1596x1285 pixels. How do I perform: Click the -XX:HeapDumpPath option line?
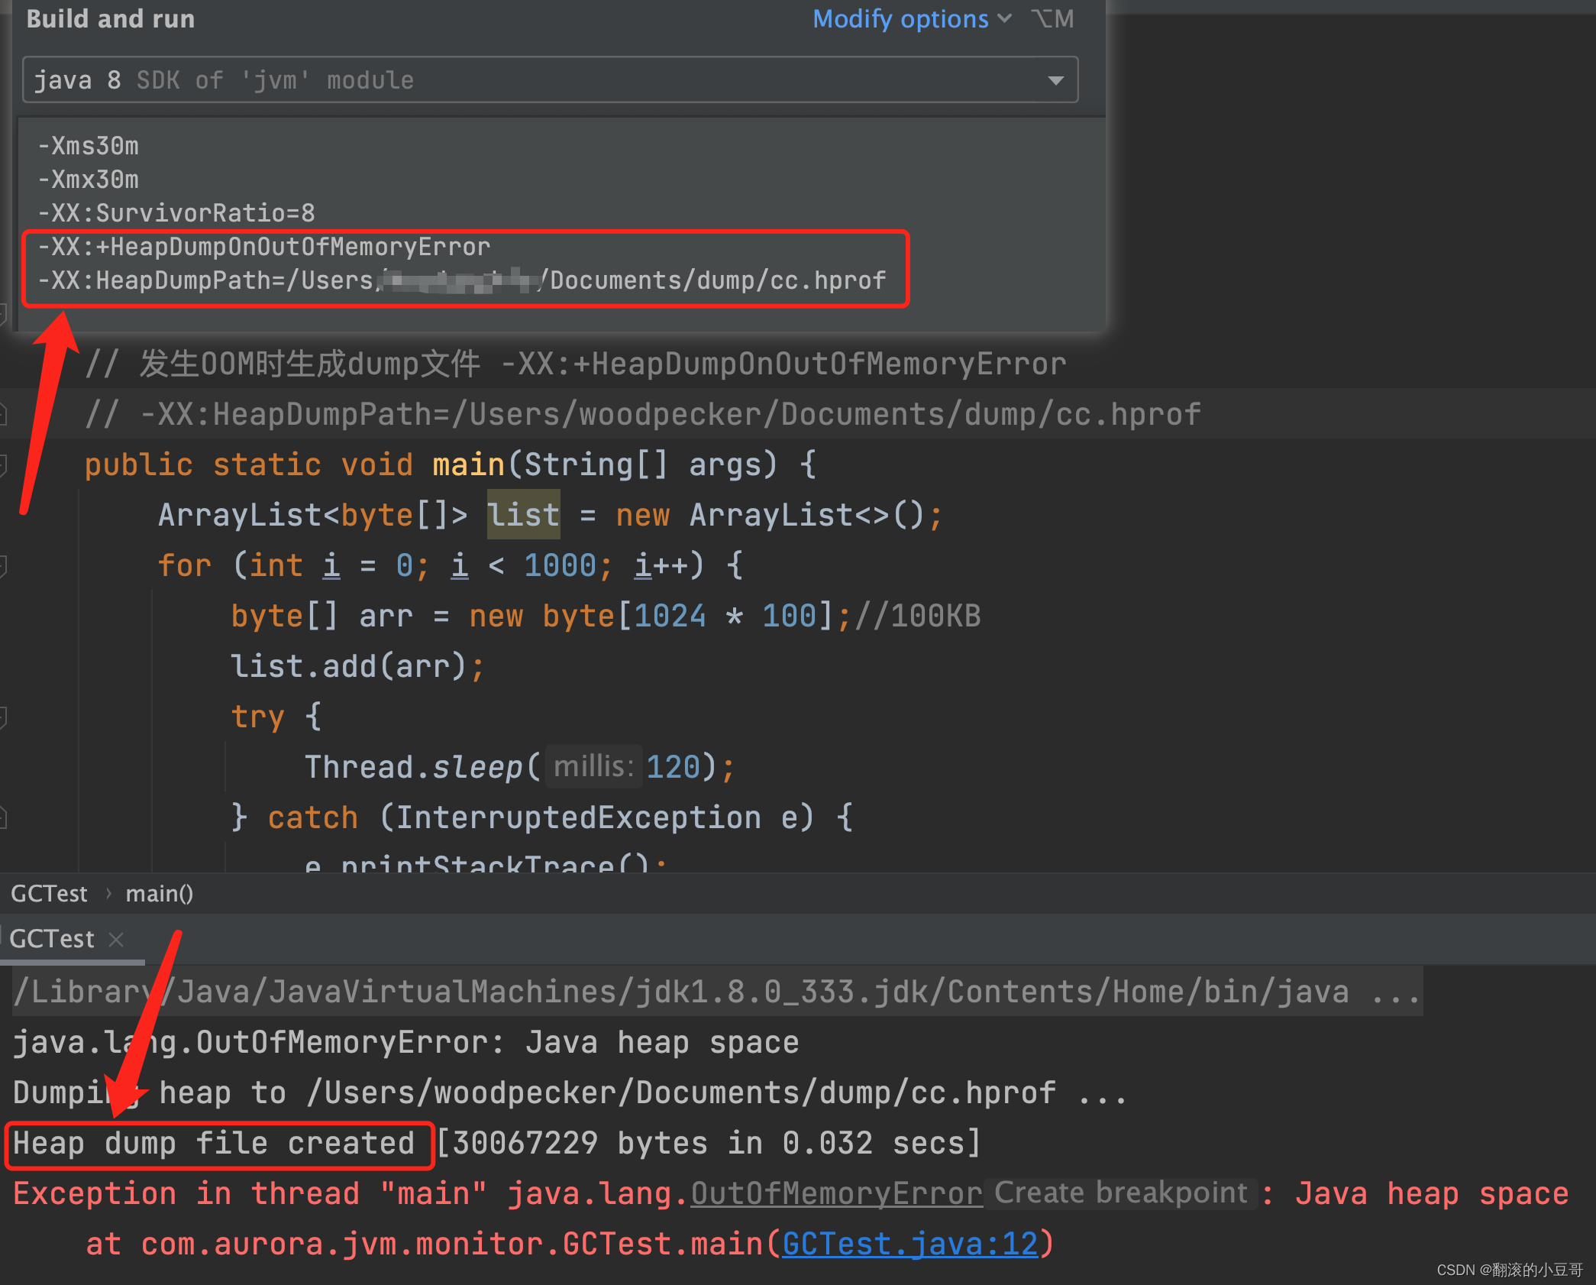click(x=462, y=280)
